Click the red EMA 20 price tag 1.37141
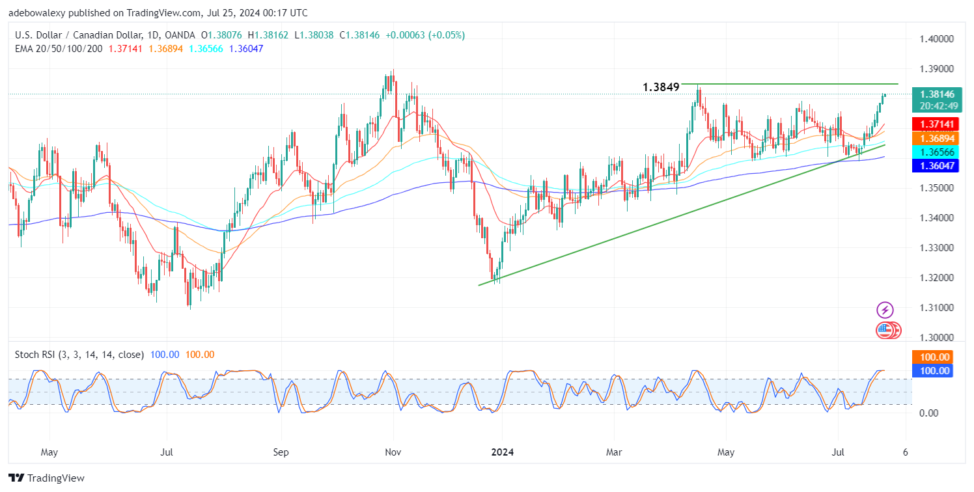 pyautogui.click(x=937, y=124)
